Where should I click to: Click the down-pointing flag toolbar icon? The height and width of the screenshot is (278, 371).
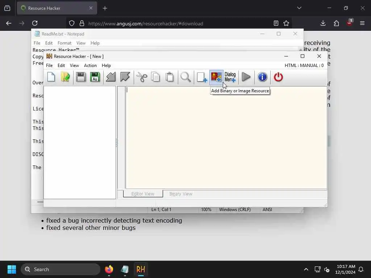click(x=125, y=77)
